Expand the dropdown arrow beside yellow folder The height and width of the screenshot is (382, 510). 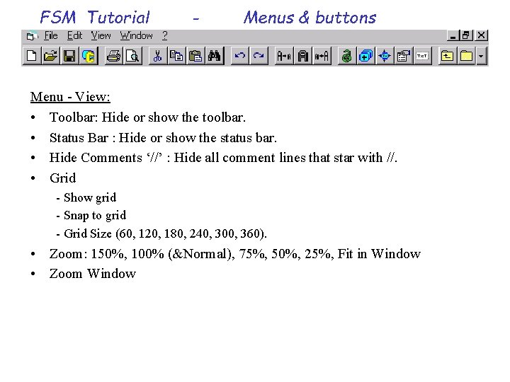(x=482, y=56)
